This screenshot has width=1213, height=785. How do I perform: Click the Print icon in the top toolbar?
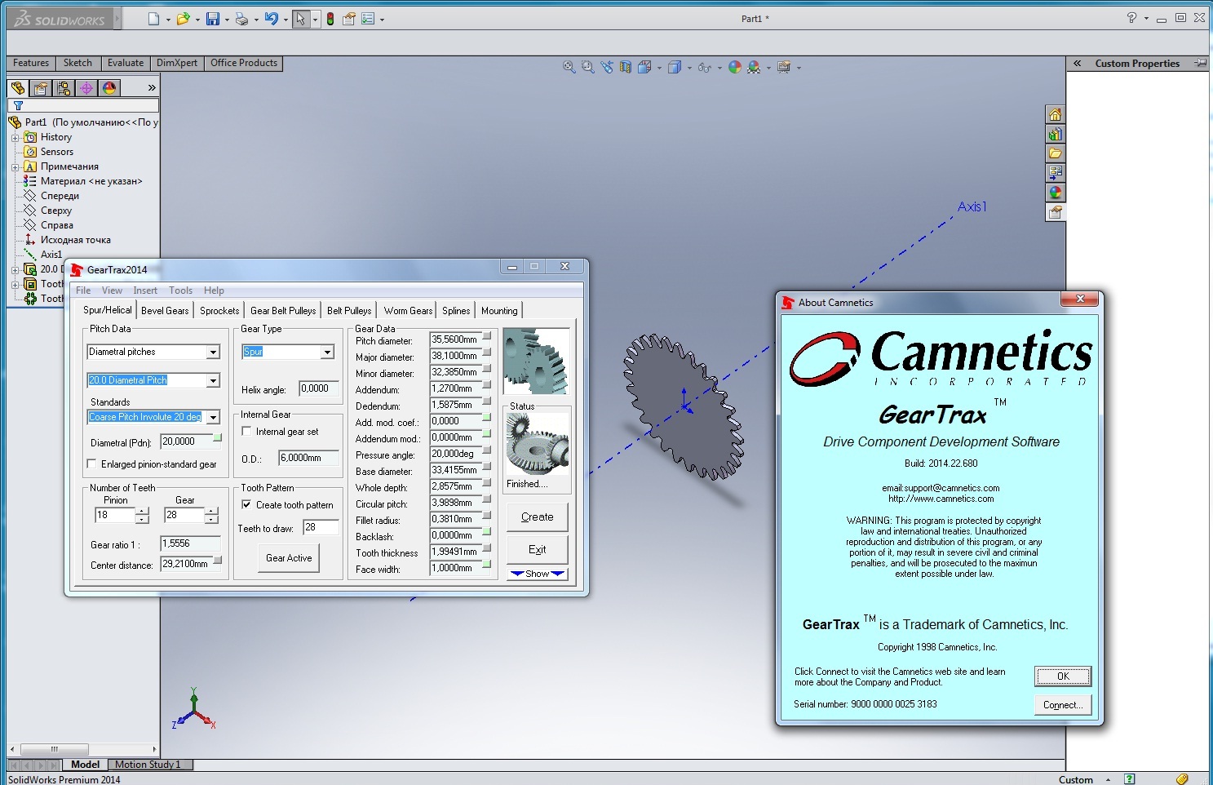[241, 19]
